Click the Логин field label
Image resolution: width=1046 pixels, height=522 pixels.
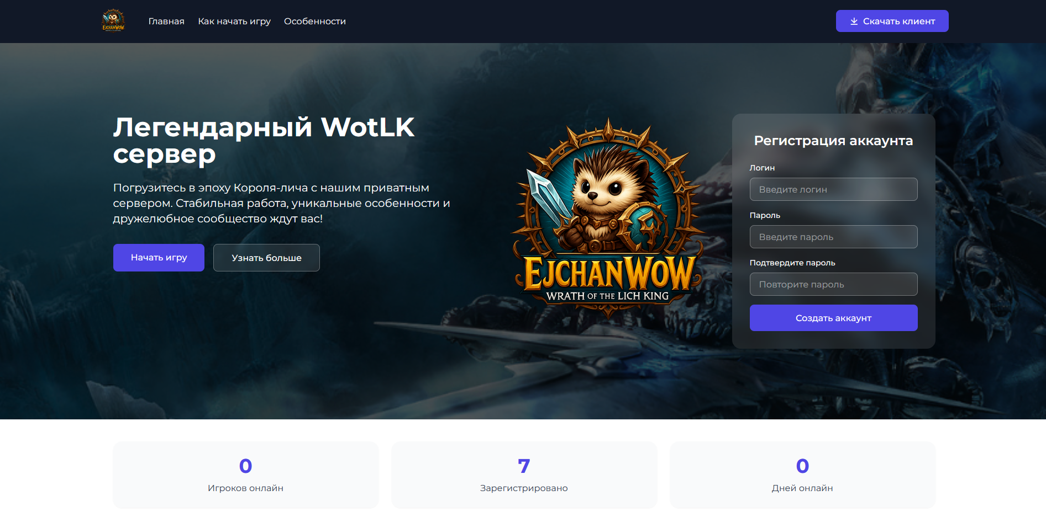tap(762, 168)
